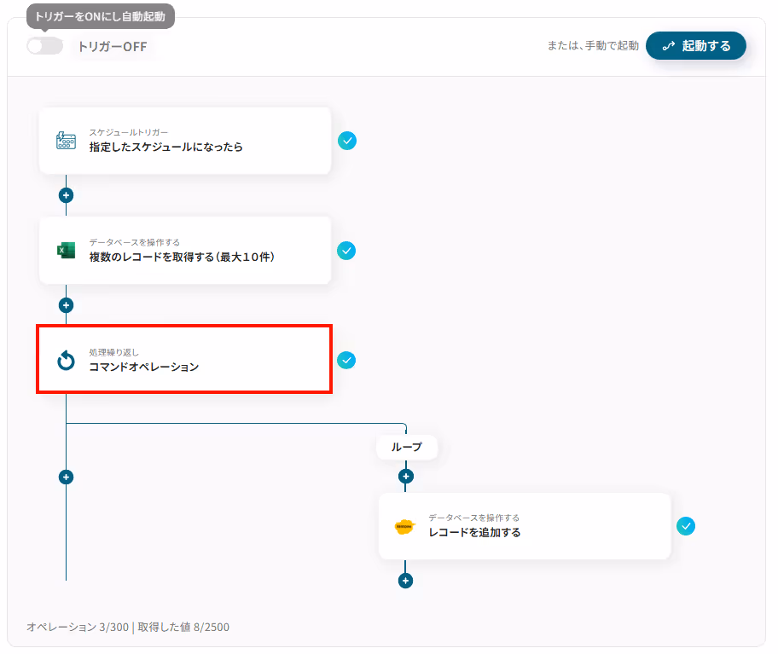
Task: Toggle the トリガーOFF switch on
Action: tap(44, 46)
